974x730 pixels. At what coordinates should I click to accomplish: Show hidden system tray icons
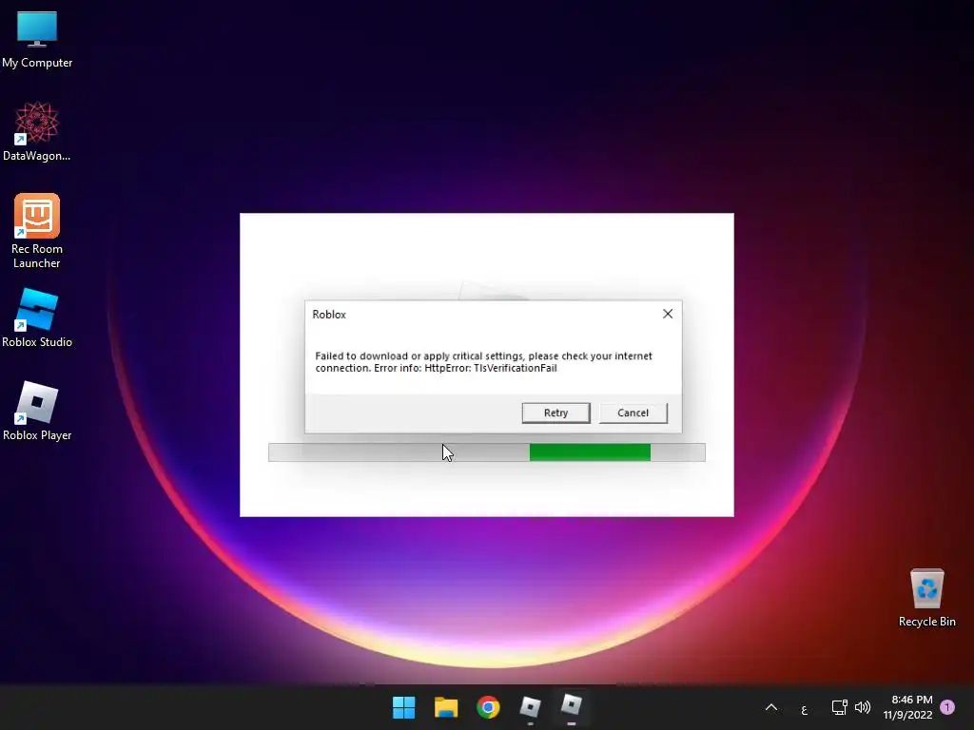pyautogui.click(x=770, y=707)
